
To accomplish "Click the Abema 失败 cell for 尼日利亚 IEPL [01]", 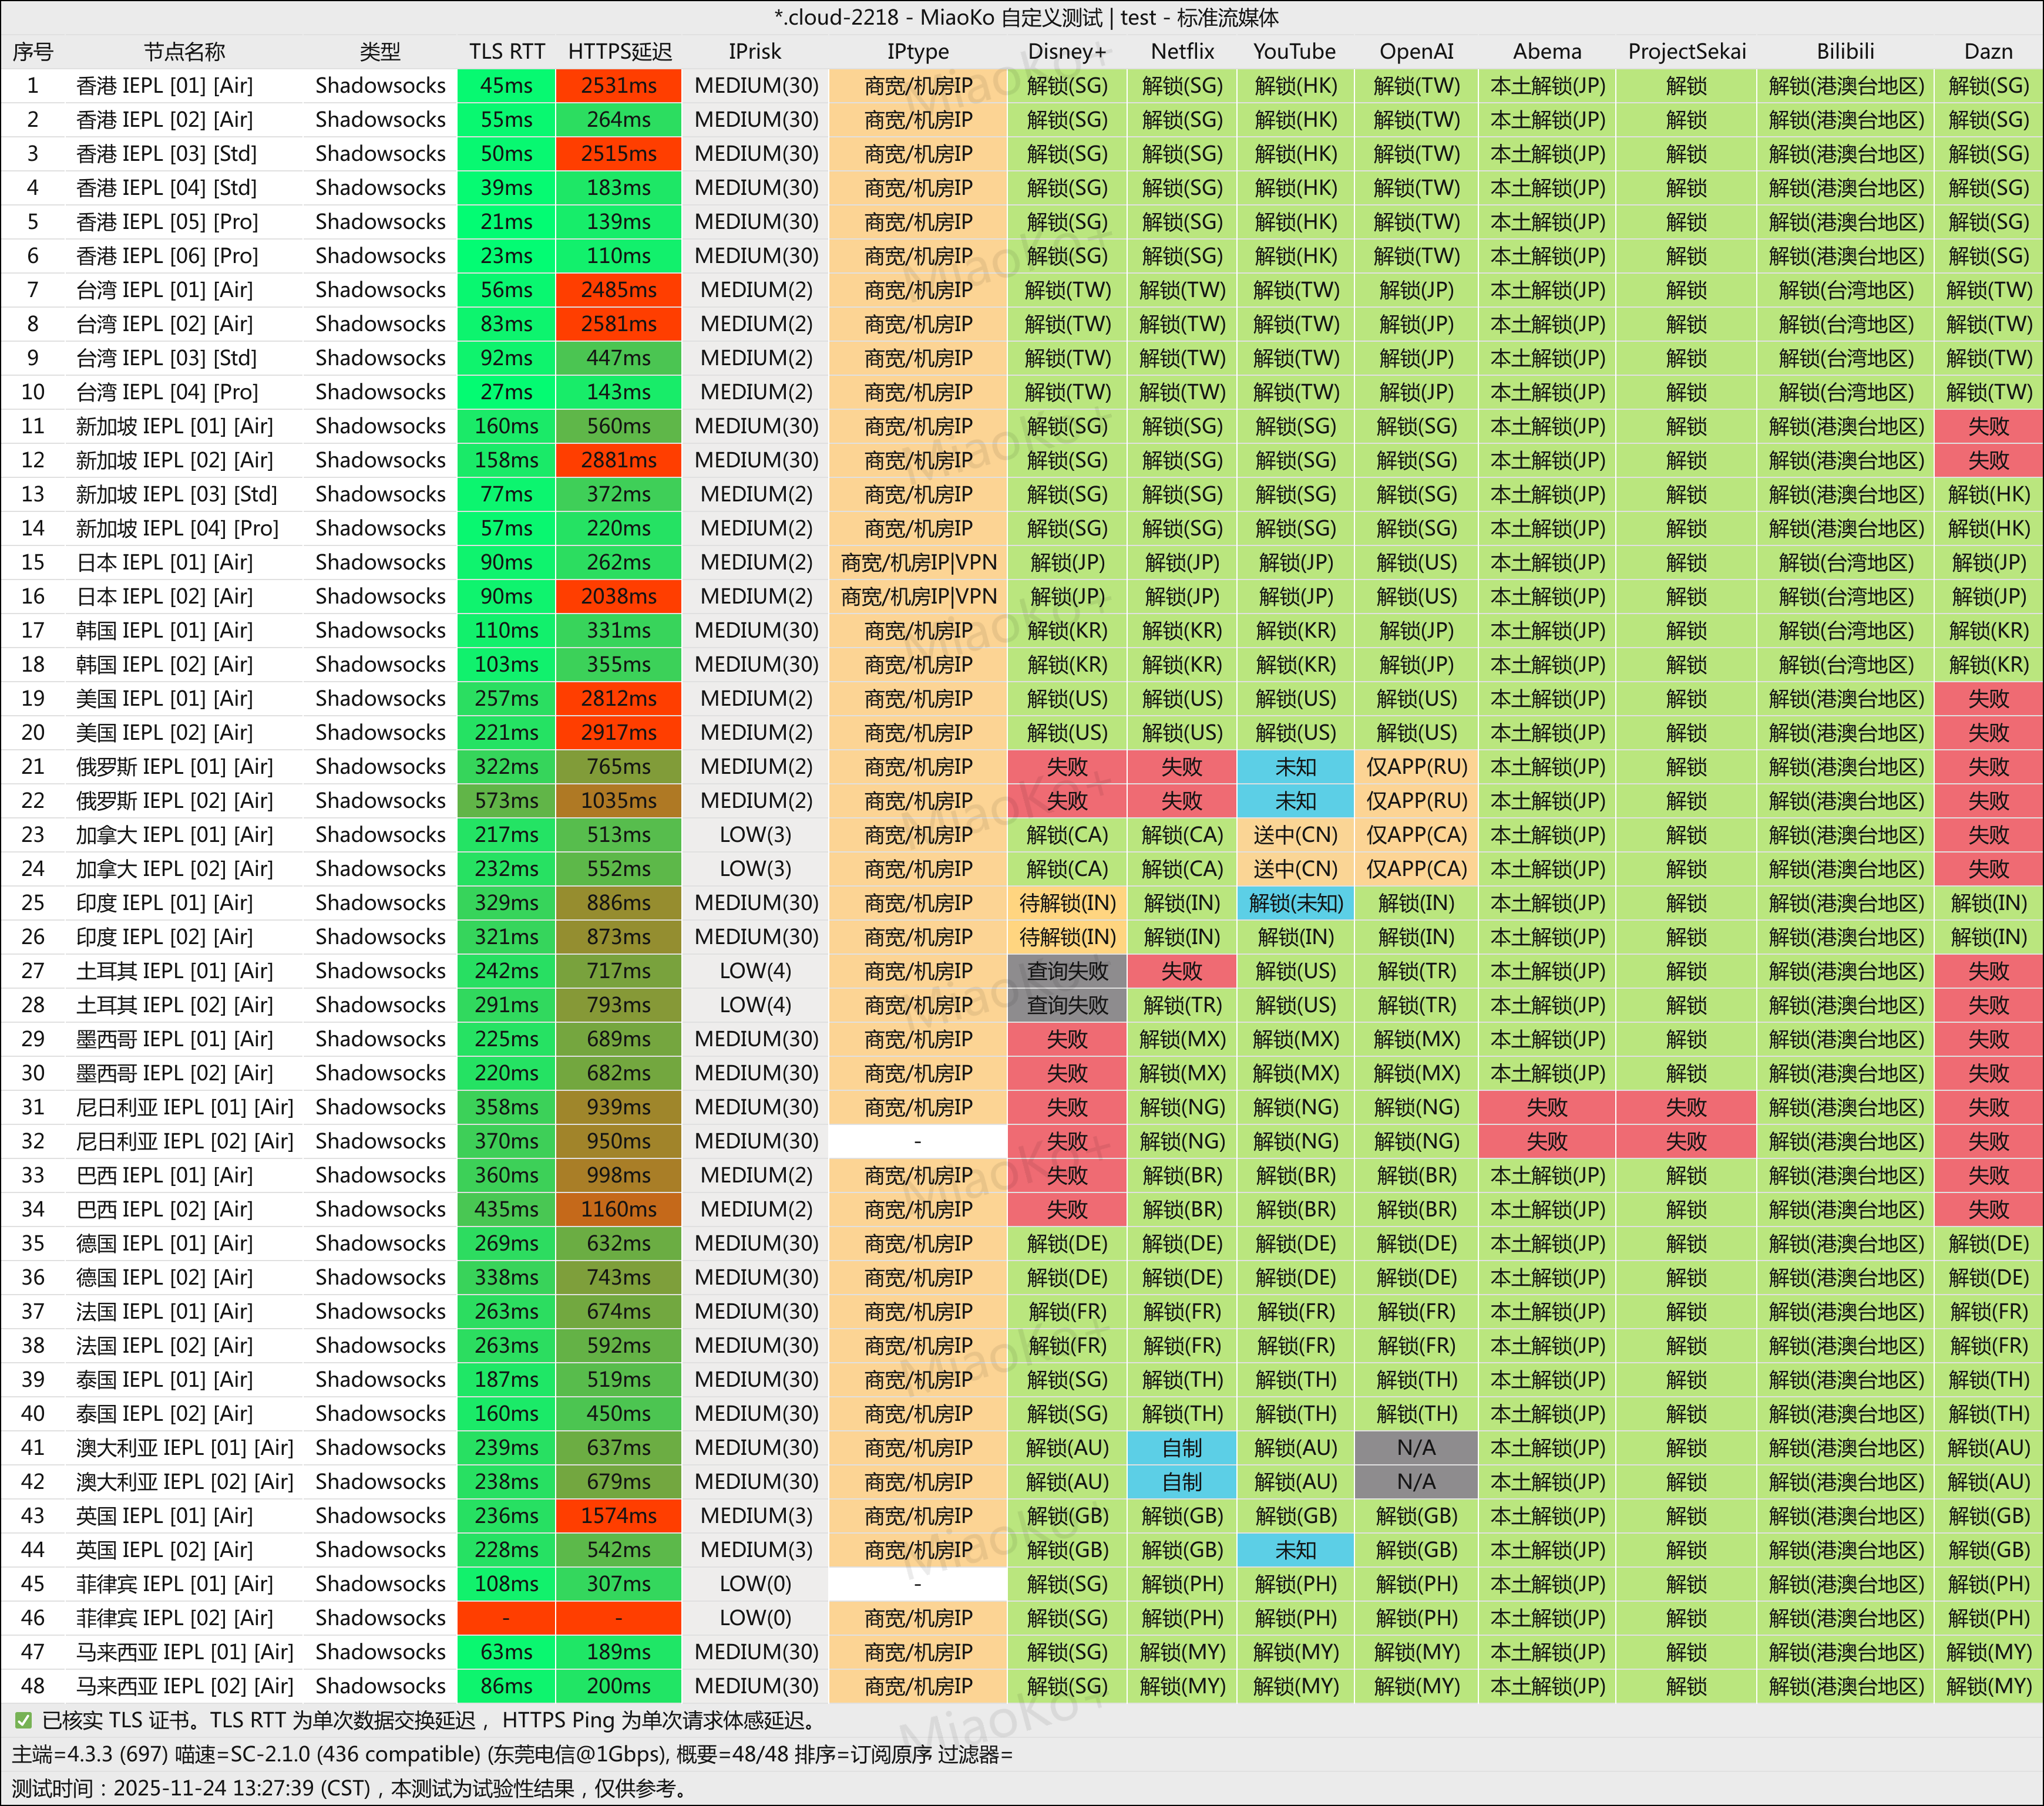I will 1547,1107.
